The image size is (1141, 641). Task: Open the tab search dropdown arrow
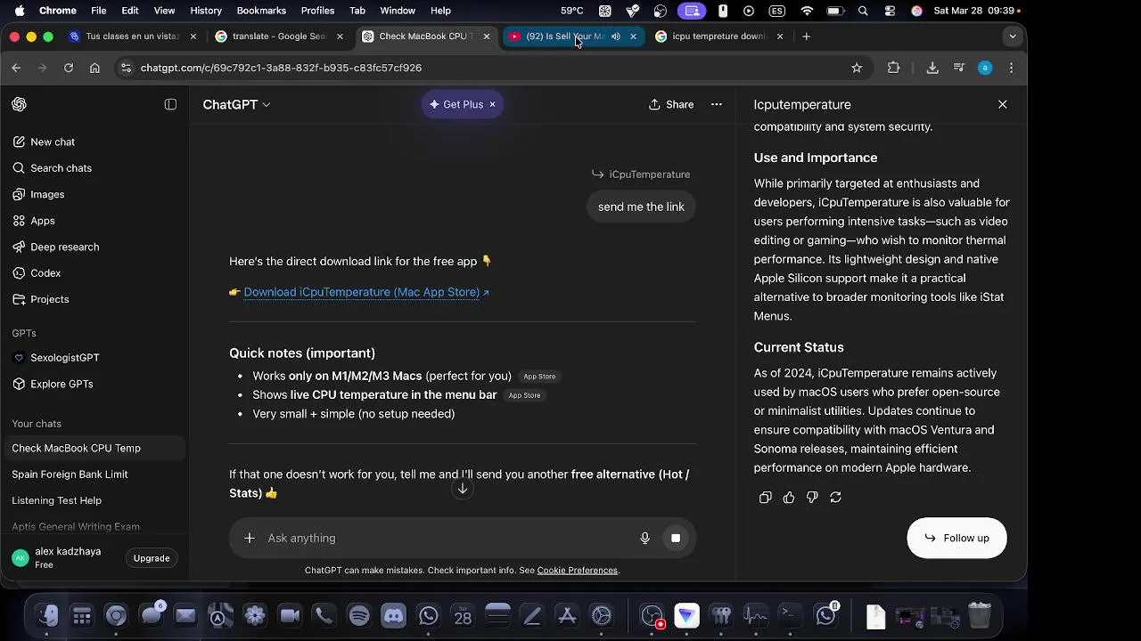click(1012, 37)
